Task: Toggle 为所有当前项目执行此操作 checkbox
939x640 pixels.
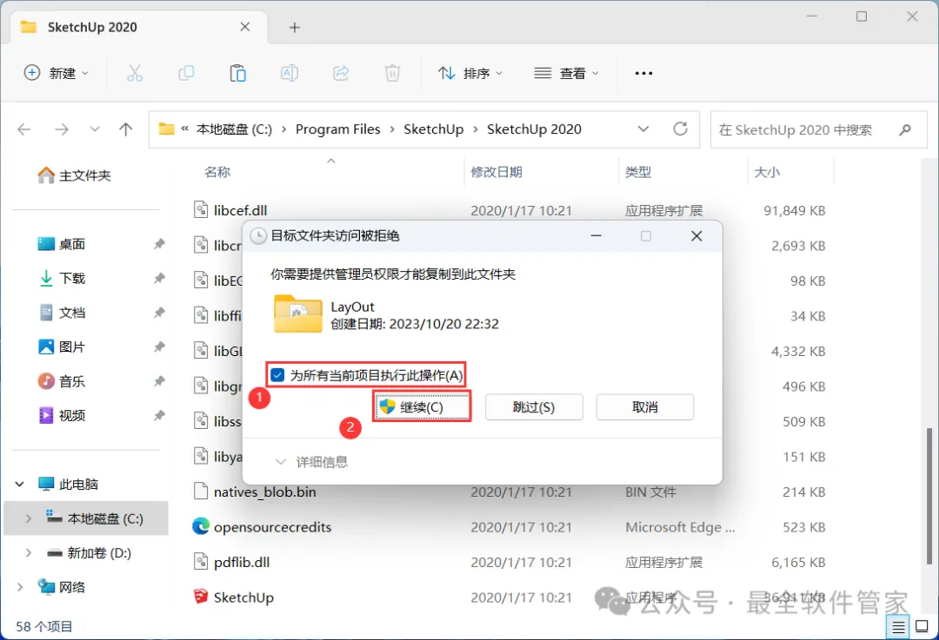Action: 277,375
